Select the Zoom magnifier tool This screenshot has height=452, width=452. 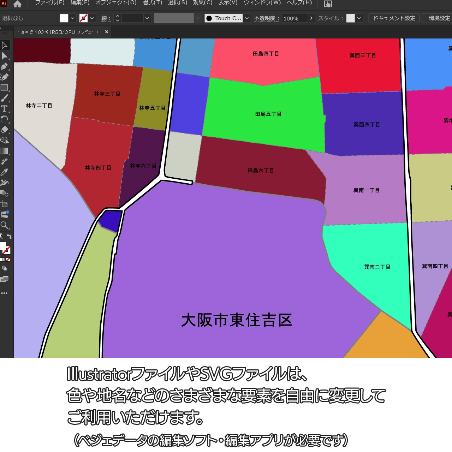(x=5, y=225)
